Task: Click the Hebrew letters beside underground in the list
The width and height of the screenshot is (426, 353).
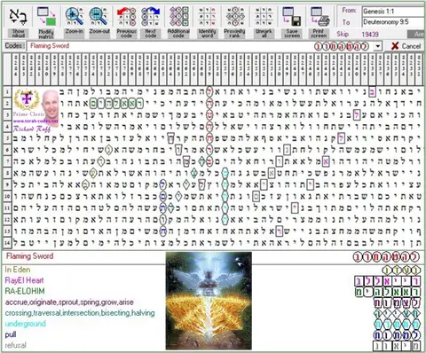Action: click(x=397, y=325)
